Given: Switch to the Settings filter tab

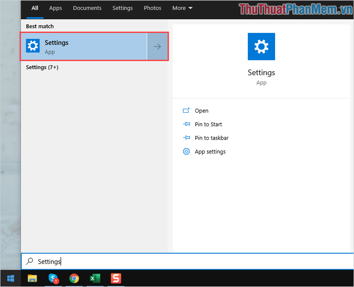Looking at the screenshot, I should pos(122,8).
